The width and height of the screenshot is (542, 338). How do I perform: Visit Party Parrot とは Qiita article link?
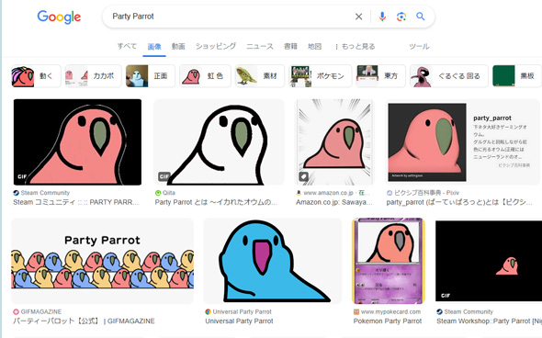click(x=216, y=202)
